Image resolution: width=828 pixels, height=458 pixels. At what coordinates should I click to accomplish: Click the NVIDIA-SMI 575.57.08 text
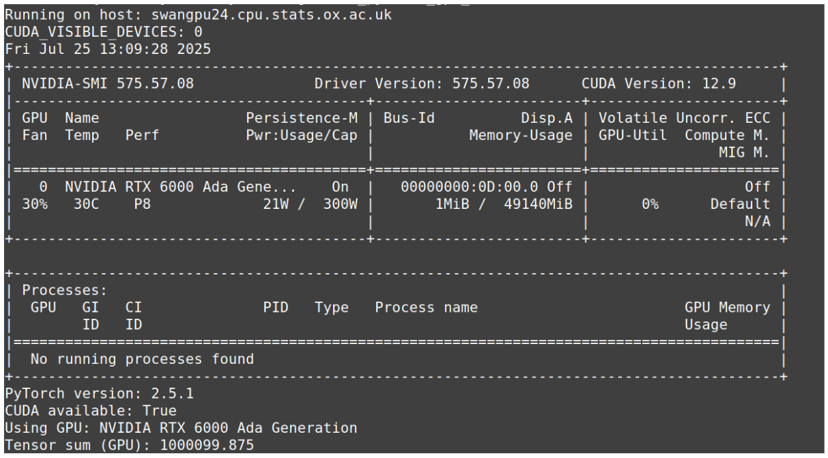pyautogui.click(x=107, y=85)
